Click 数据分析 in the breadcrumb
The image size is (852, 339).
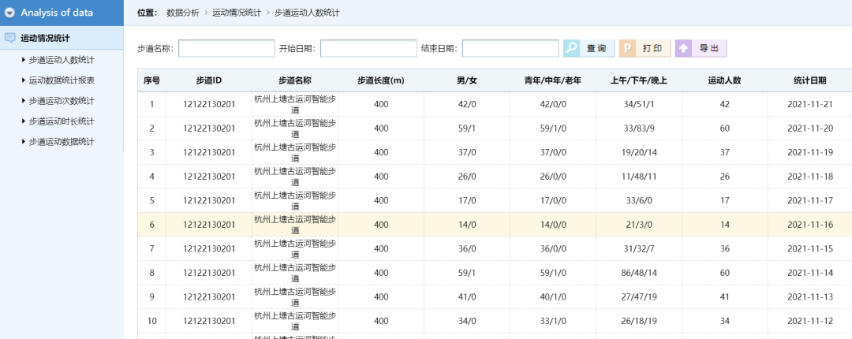[x=182, y=13]
